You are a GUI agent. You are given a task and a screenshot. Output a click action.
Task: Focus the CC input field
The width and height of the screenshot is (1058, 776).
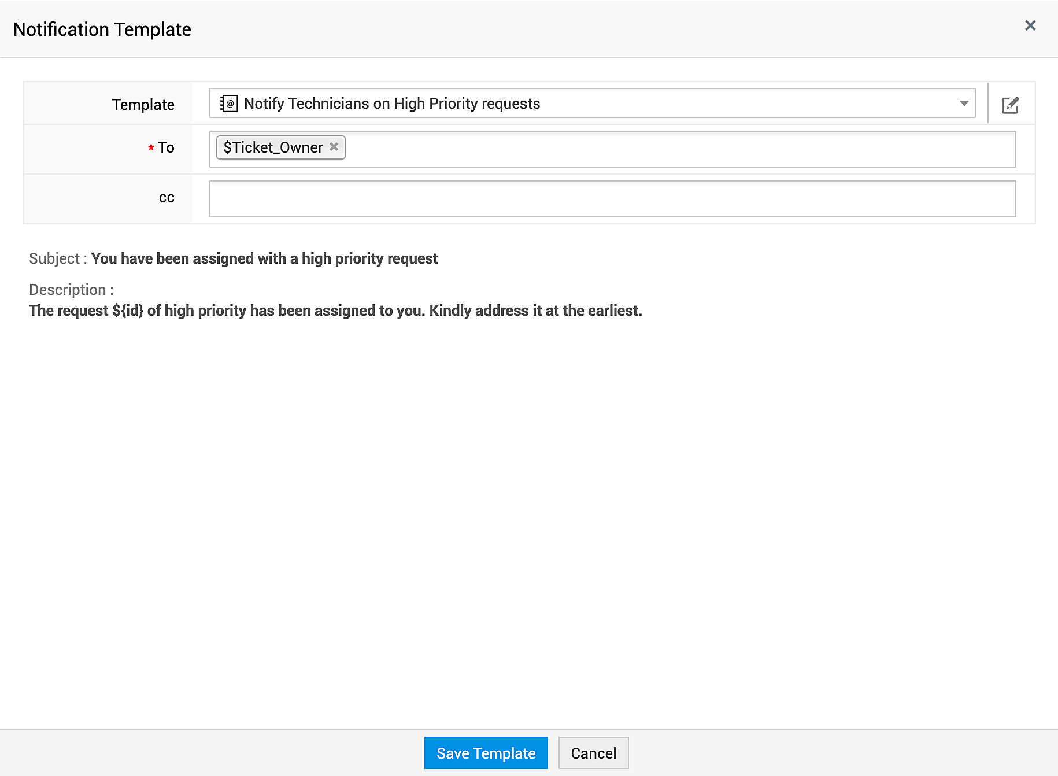tap(612, 199)
